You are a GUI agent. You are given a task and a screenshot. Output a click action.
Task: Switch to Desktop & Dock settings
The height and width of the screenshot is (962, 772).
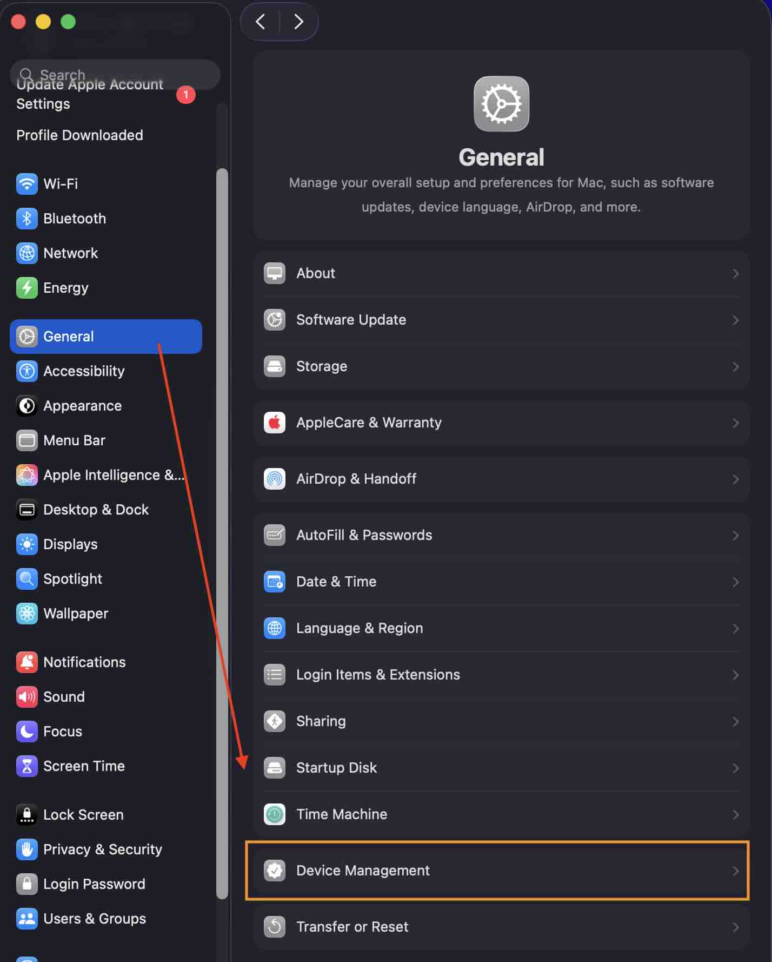[x=96, y=510]
